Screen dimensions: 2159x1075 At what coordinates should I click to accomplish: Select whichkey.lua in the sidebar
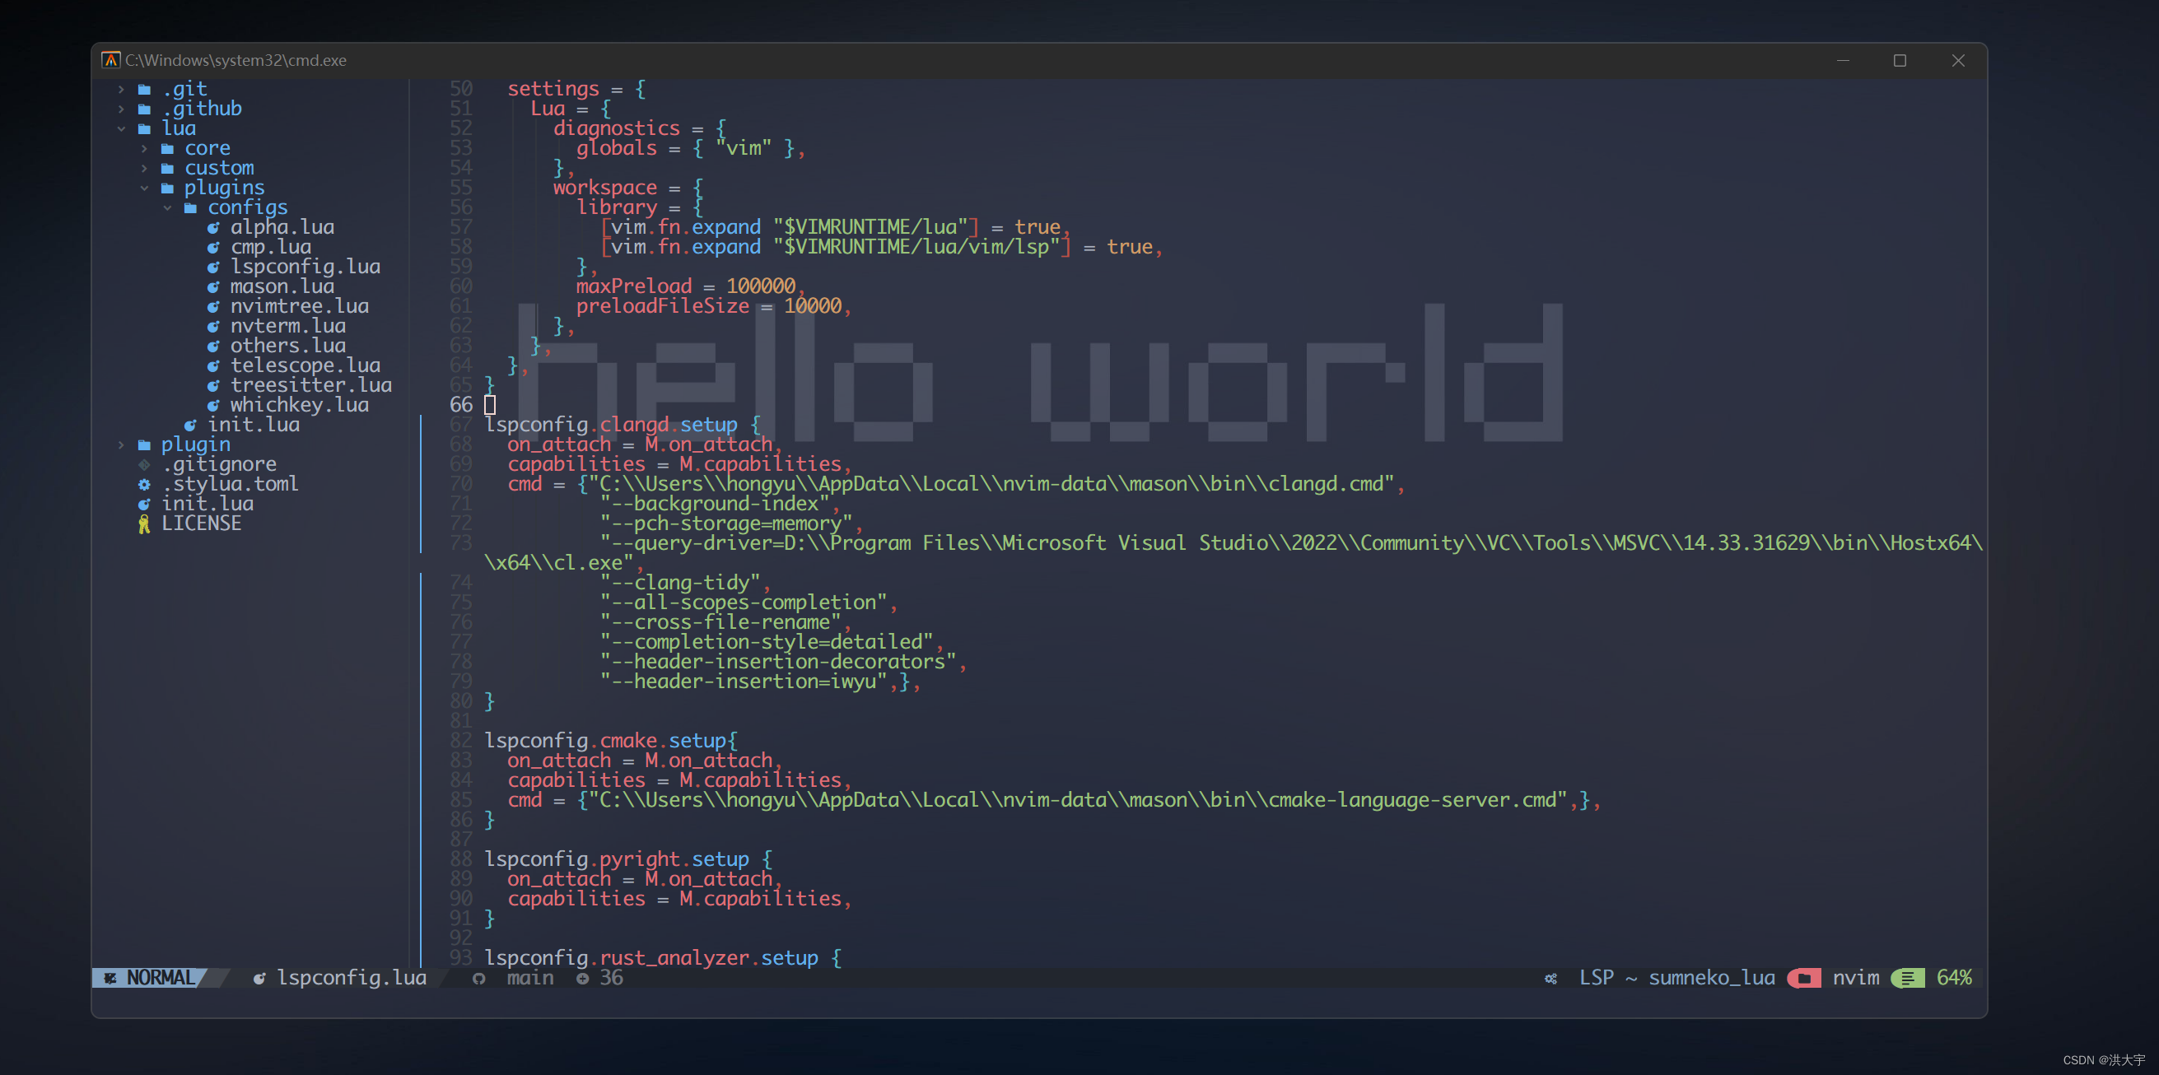299,404
